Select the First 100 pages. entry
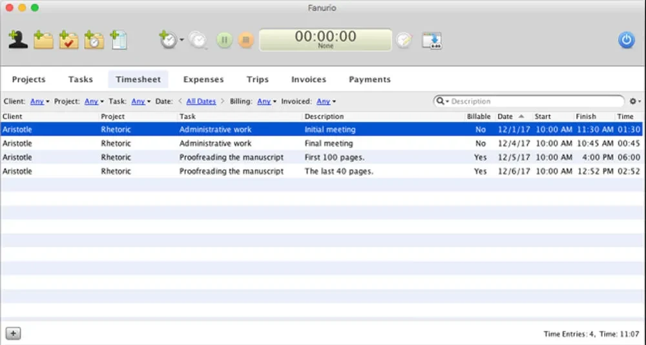The image size is (646, 345). (322, 157)
